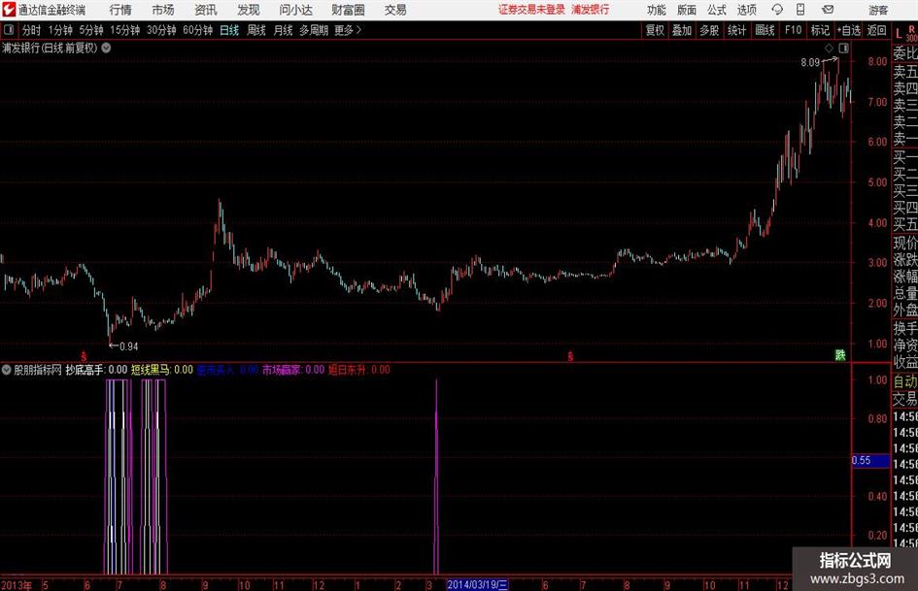Click the red 浦发银行 stock name link
This screenshot has width=918, height=591.
[591, 10]
